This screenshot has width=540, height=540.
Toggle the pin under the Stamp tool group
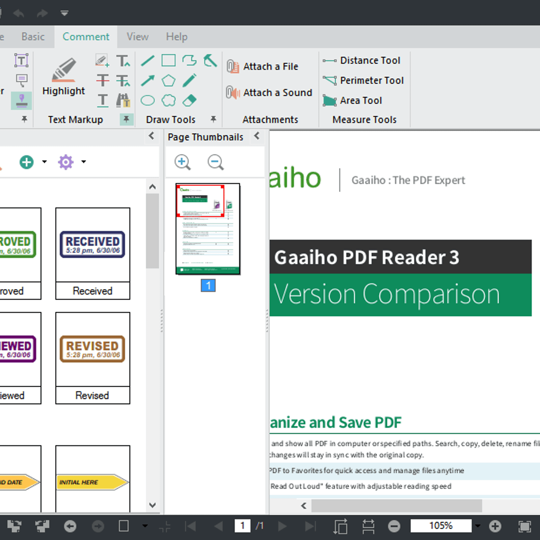(24, 119)
